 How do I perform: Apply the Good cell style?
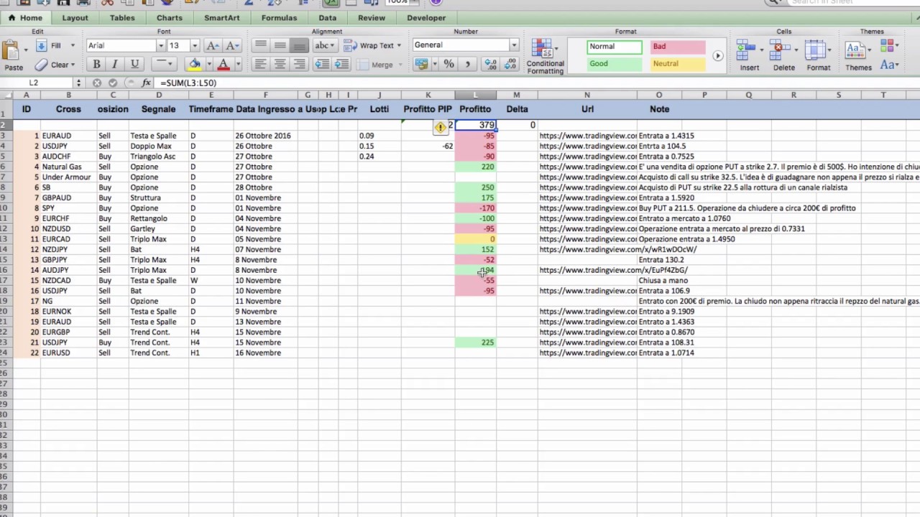(x=615, y=64)
